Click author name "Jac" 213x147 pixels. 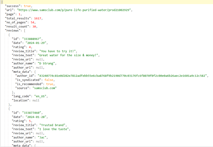click(x=42, y=137)
